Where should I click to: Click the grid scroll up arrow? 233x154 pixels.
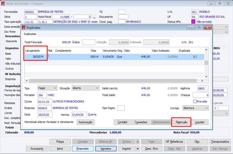click(x=206, y=50)
